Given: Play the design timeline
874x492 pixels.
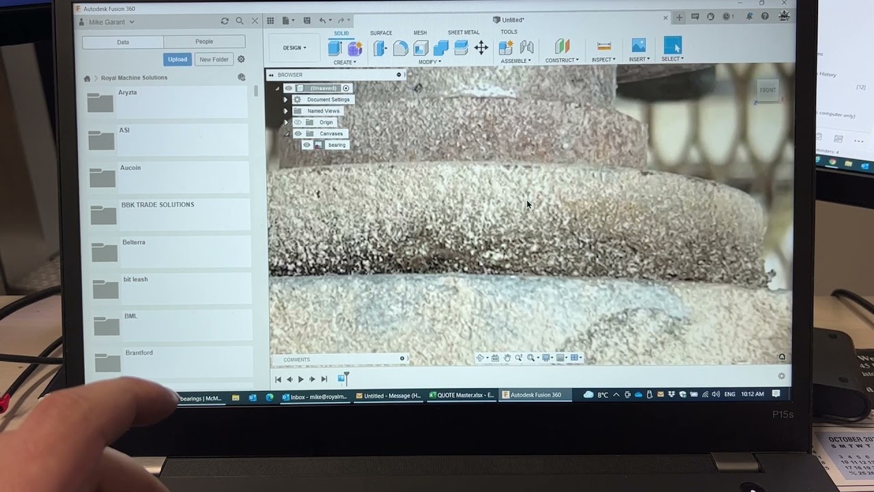Looking at the screenshot, I should 300,379.
